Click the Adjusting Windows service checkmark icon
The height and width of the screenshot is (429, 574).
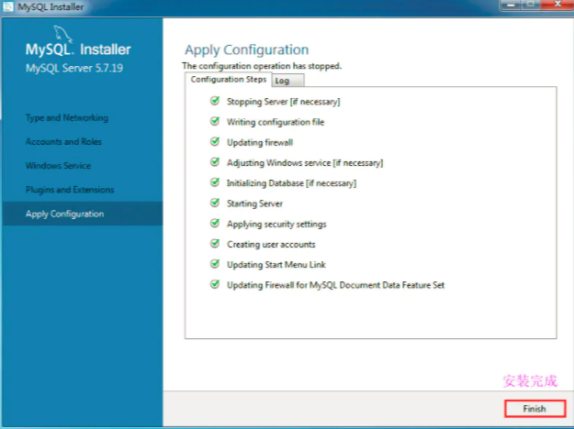point(215,162)
